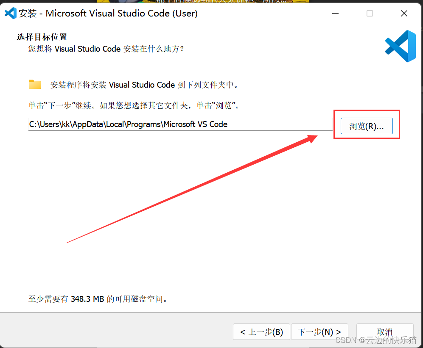
Task: Cancel setup with 取消 button
Action: tap(385, 332)
